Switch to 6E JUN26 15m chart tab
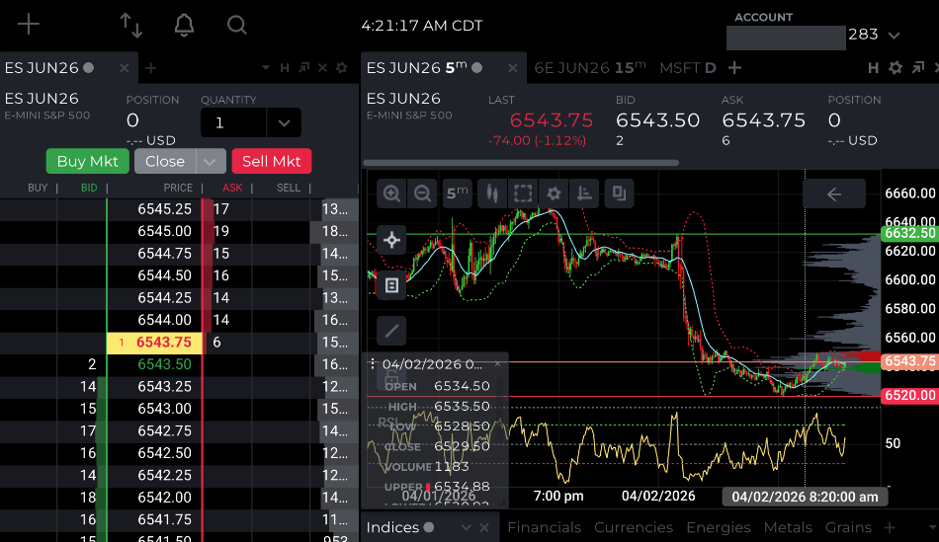Viewport: 939px width, 542px height. pyautogui.click(x=590, y=67)
